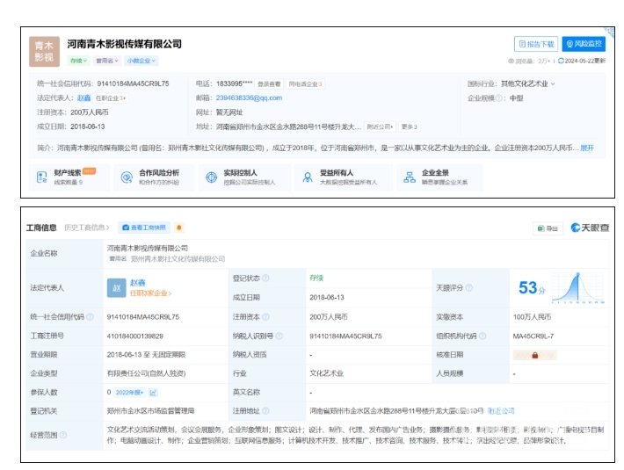Click help icon beside 注册地址

265,411
